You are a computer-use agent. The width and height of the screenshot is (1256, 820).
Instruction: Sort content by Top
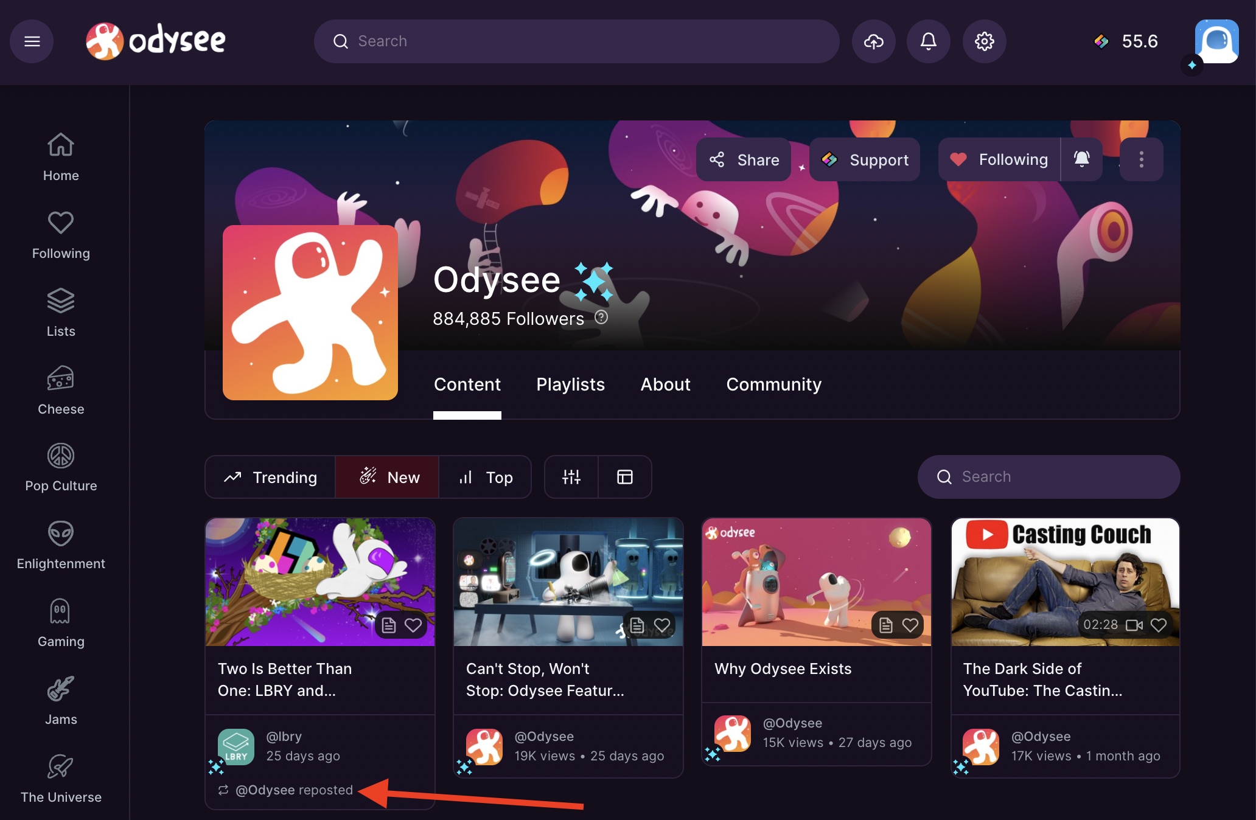coord(485,477)
